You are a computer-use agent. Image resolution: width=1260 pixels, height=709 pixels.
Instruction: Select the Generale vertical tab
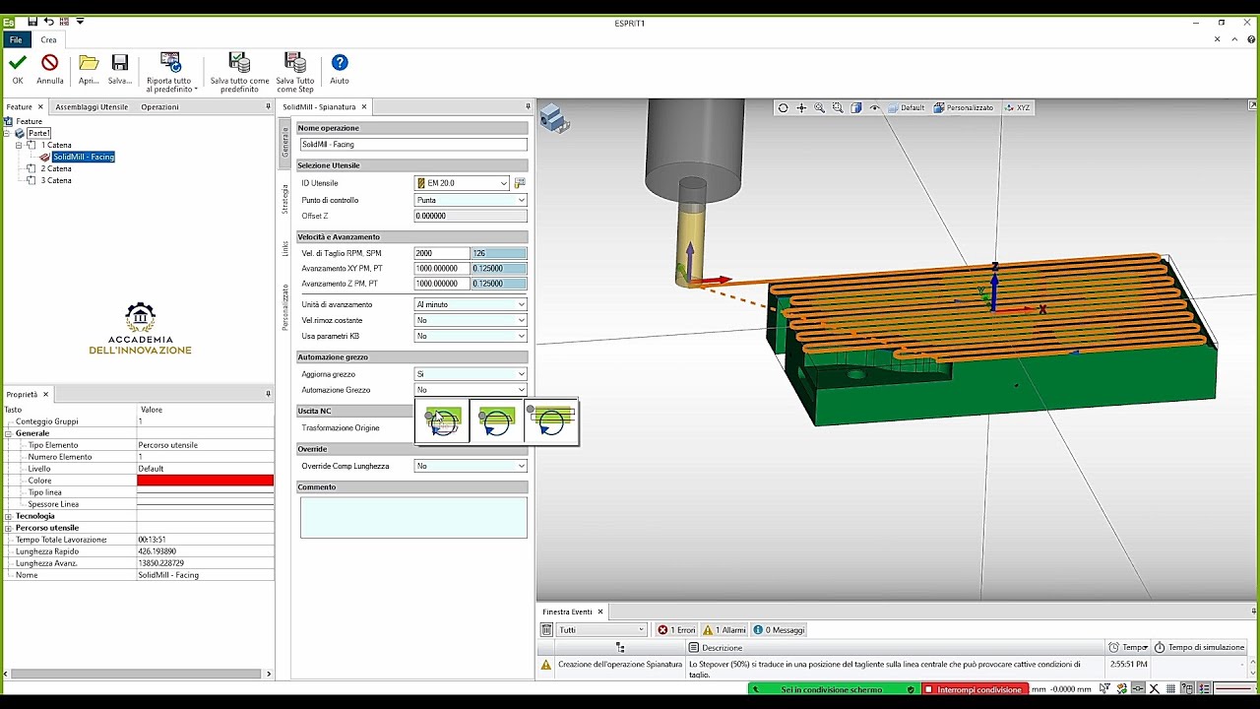point(285,141)
